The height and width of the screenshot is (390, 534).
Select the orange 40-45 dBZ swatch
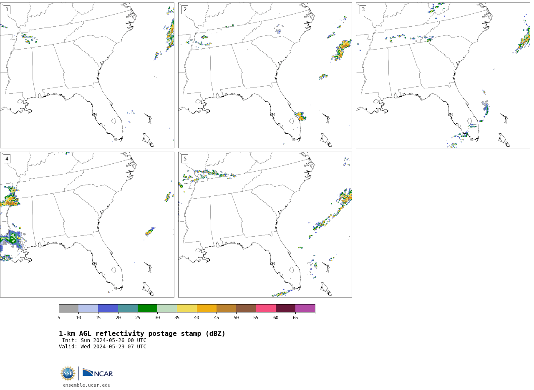[207, 308]
